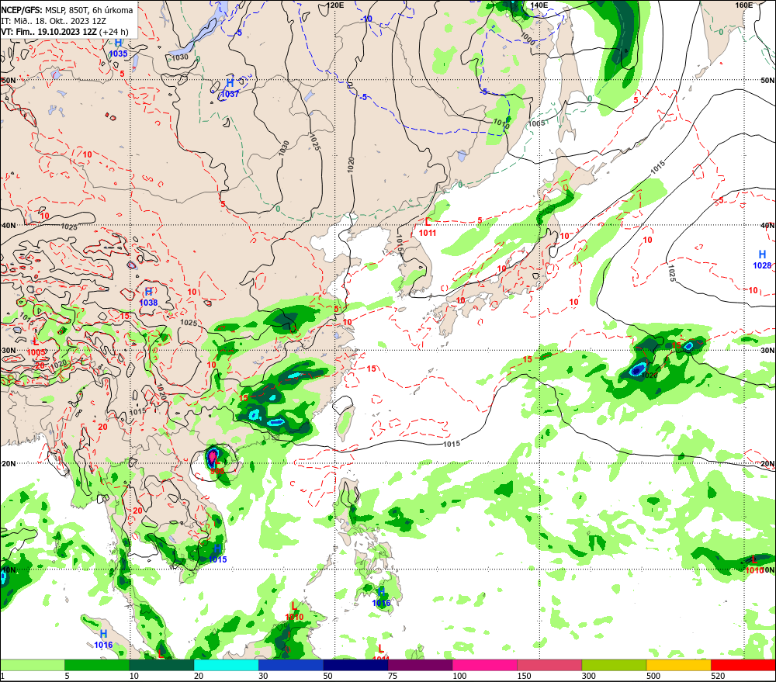
Task: Select the blue 30–50 mm legend swatch
Action: coord(290,665)
